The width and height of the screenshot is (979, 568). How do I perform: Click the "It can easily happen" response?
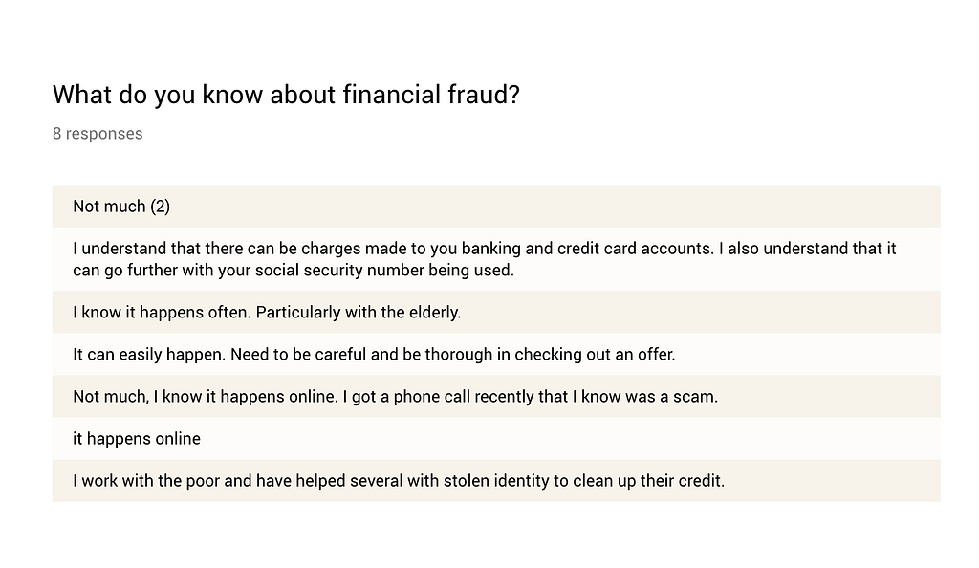[496, 354]
